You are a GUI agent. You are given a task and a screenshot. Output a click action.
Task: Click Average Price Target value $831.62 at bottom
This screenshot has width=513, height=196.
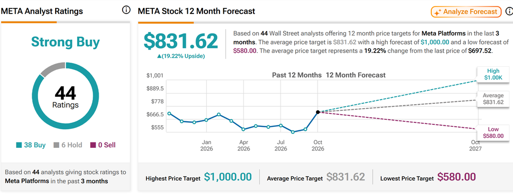346,177
